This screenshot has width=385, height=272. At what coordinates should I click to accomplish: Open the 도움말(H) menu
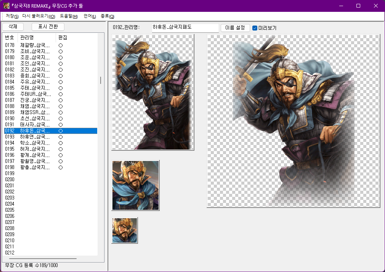[x=69, y=16]
